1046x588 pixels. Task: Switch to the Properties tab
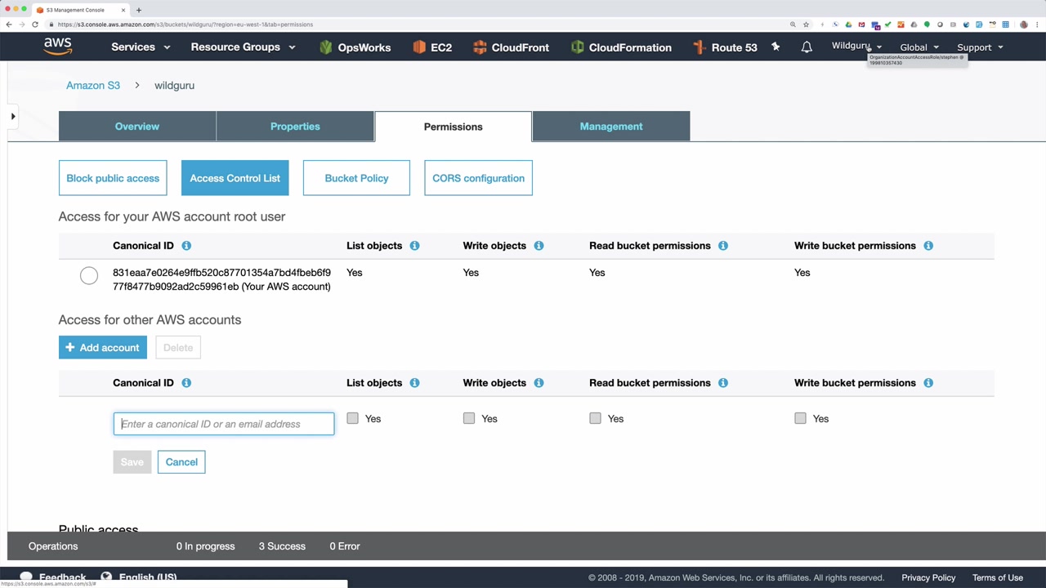295,127
